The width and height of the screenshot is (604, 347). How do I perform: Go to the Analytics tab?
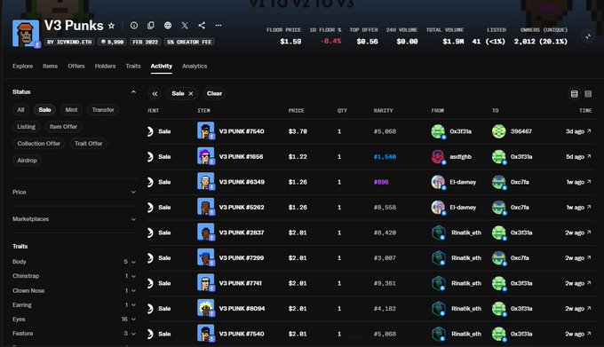(195, 67)
